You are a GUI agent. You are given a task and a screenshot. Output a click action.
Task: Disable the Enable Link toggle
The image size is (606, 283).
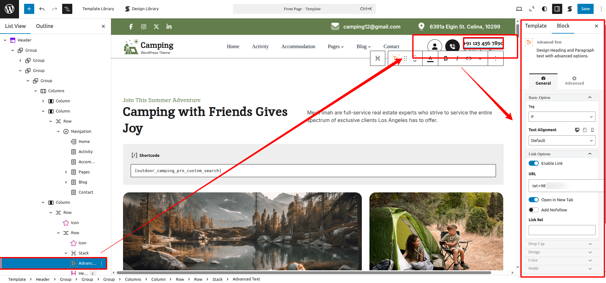(533, 163)
